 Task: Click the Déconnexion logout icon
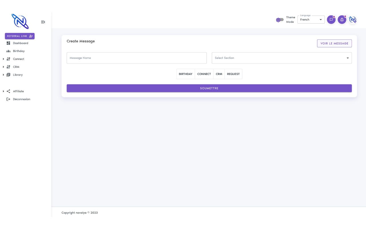(8, 99)
